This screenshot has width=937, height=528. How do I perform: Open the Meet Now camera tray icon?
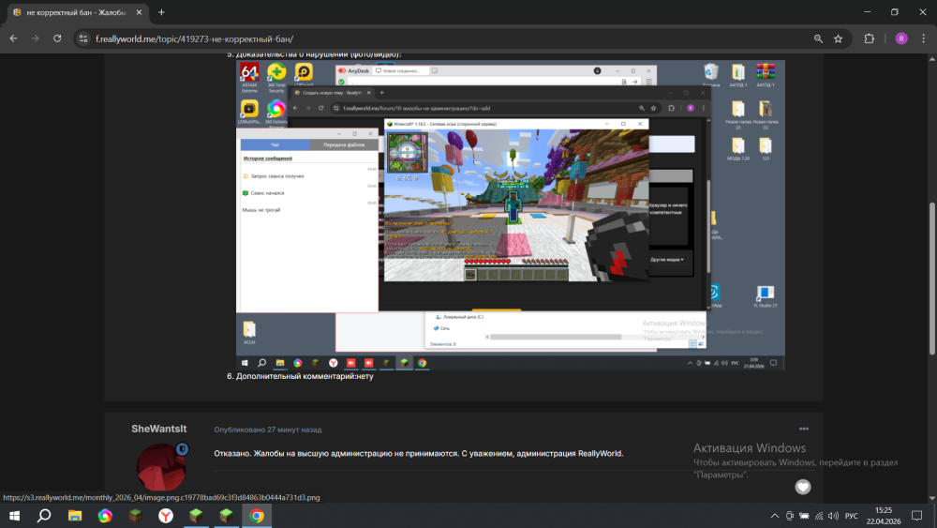click(789, 516)
